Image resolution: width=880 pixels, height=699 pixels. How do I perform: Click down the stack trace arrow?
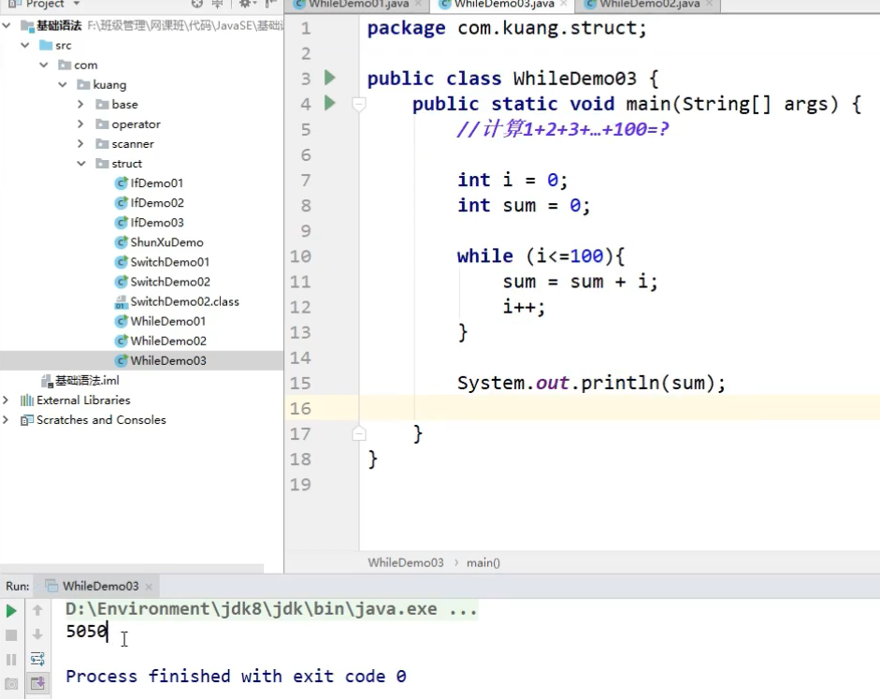point(37,634)
